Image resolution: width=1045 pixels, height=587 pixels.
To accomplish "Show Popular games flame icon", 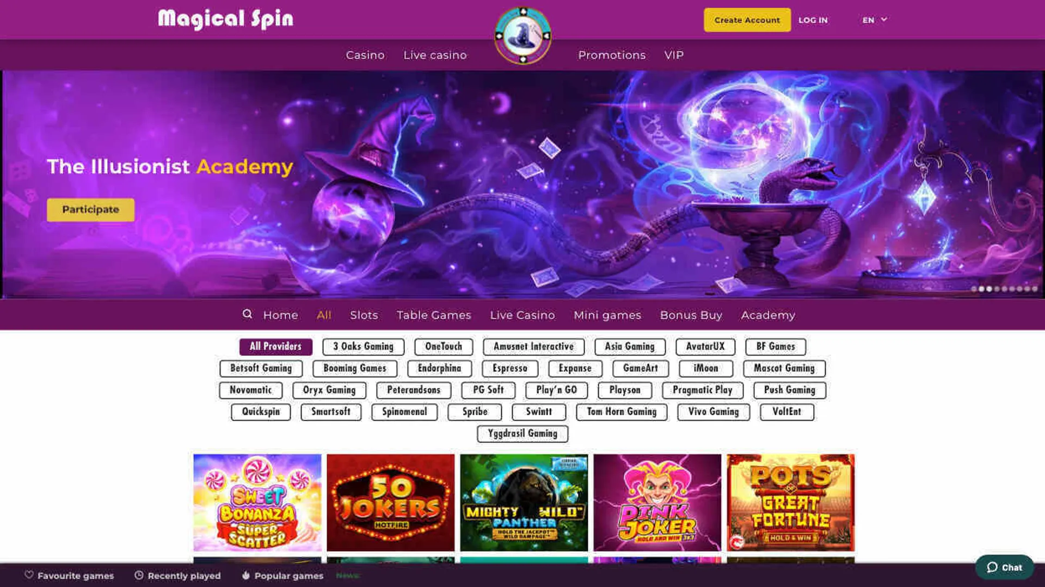I will (x=246, y=575).
